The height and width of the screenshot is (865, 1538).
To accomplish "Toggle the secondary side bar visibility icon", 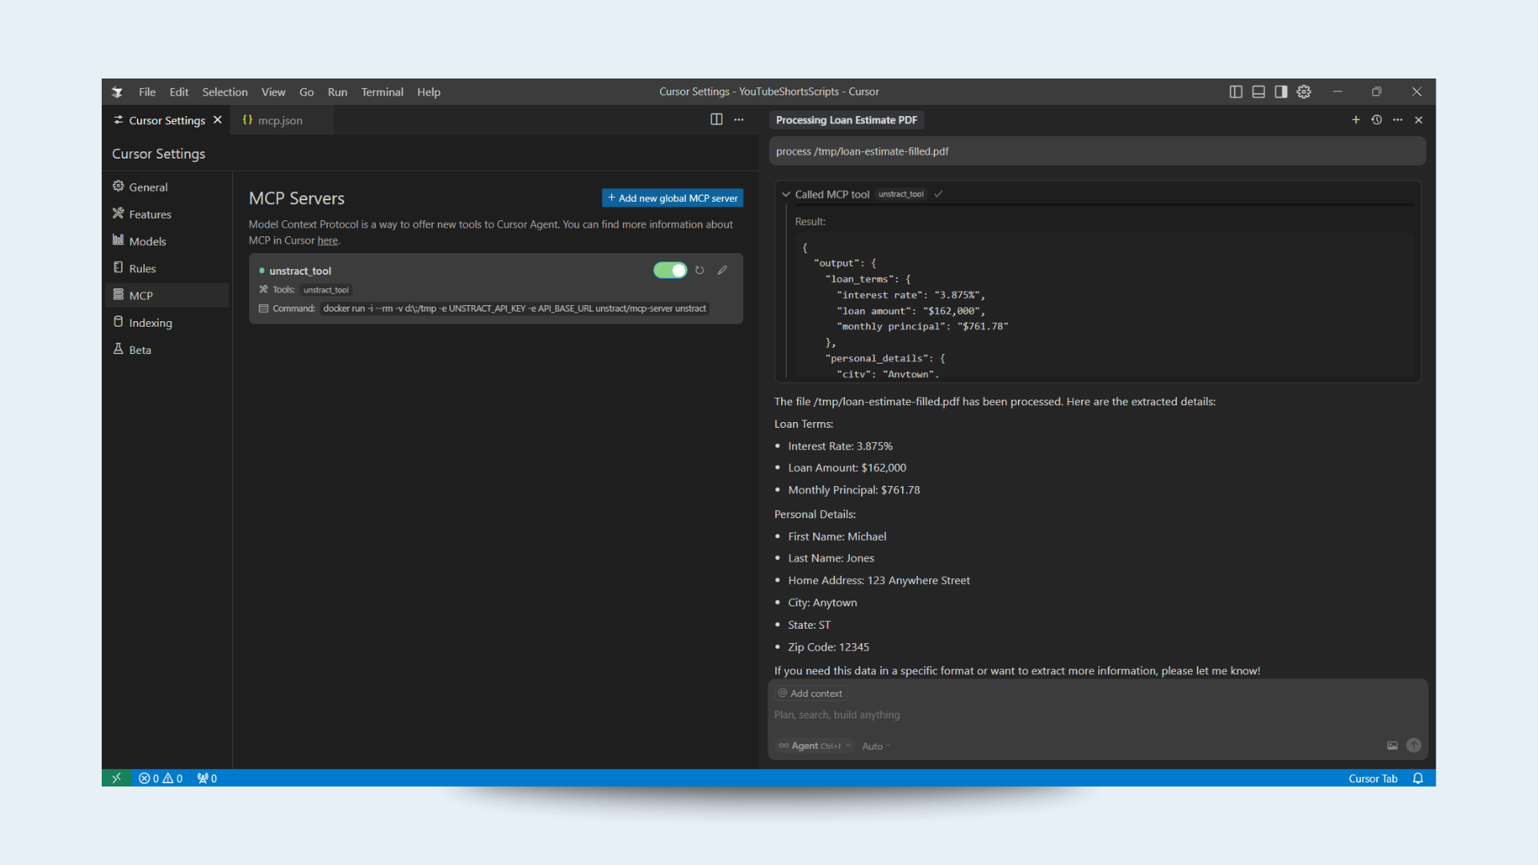I will pyautogui.click(x=1280, y=91).
